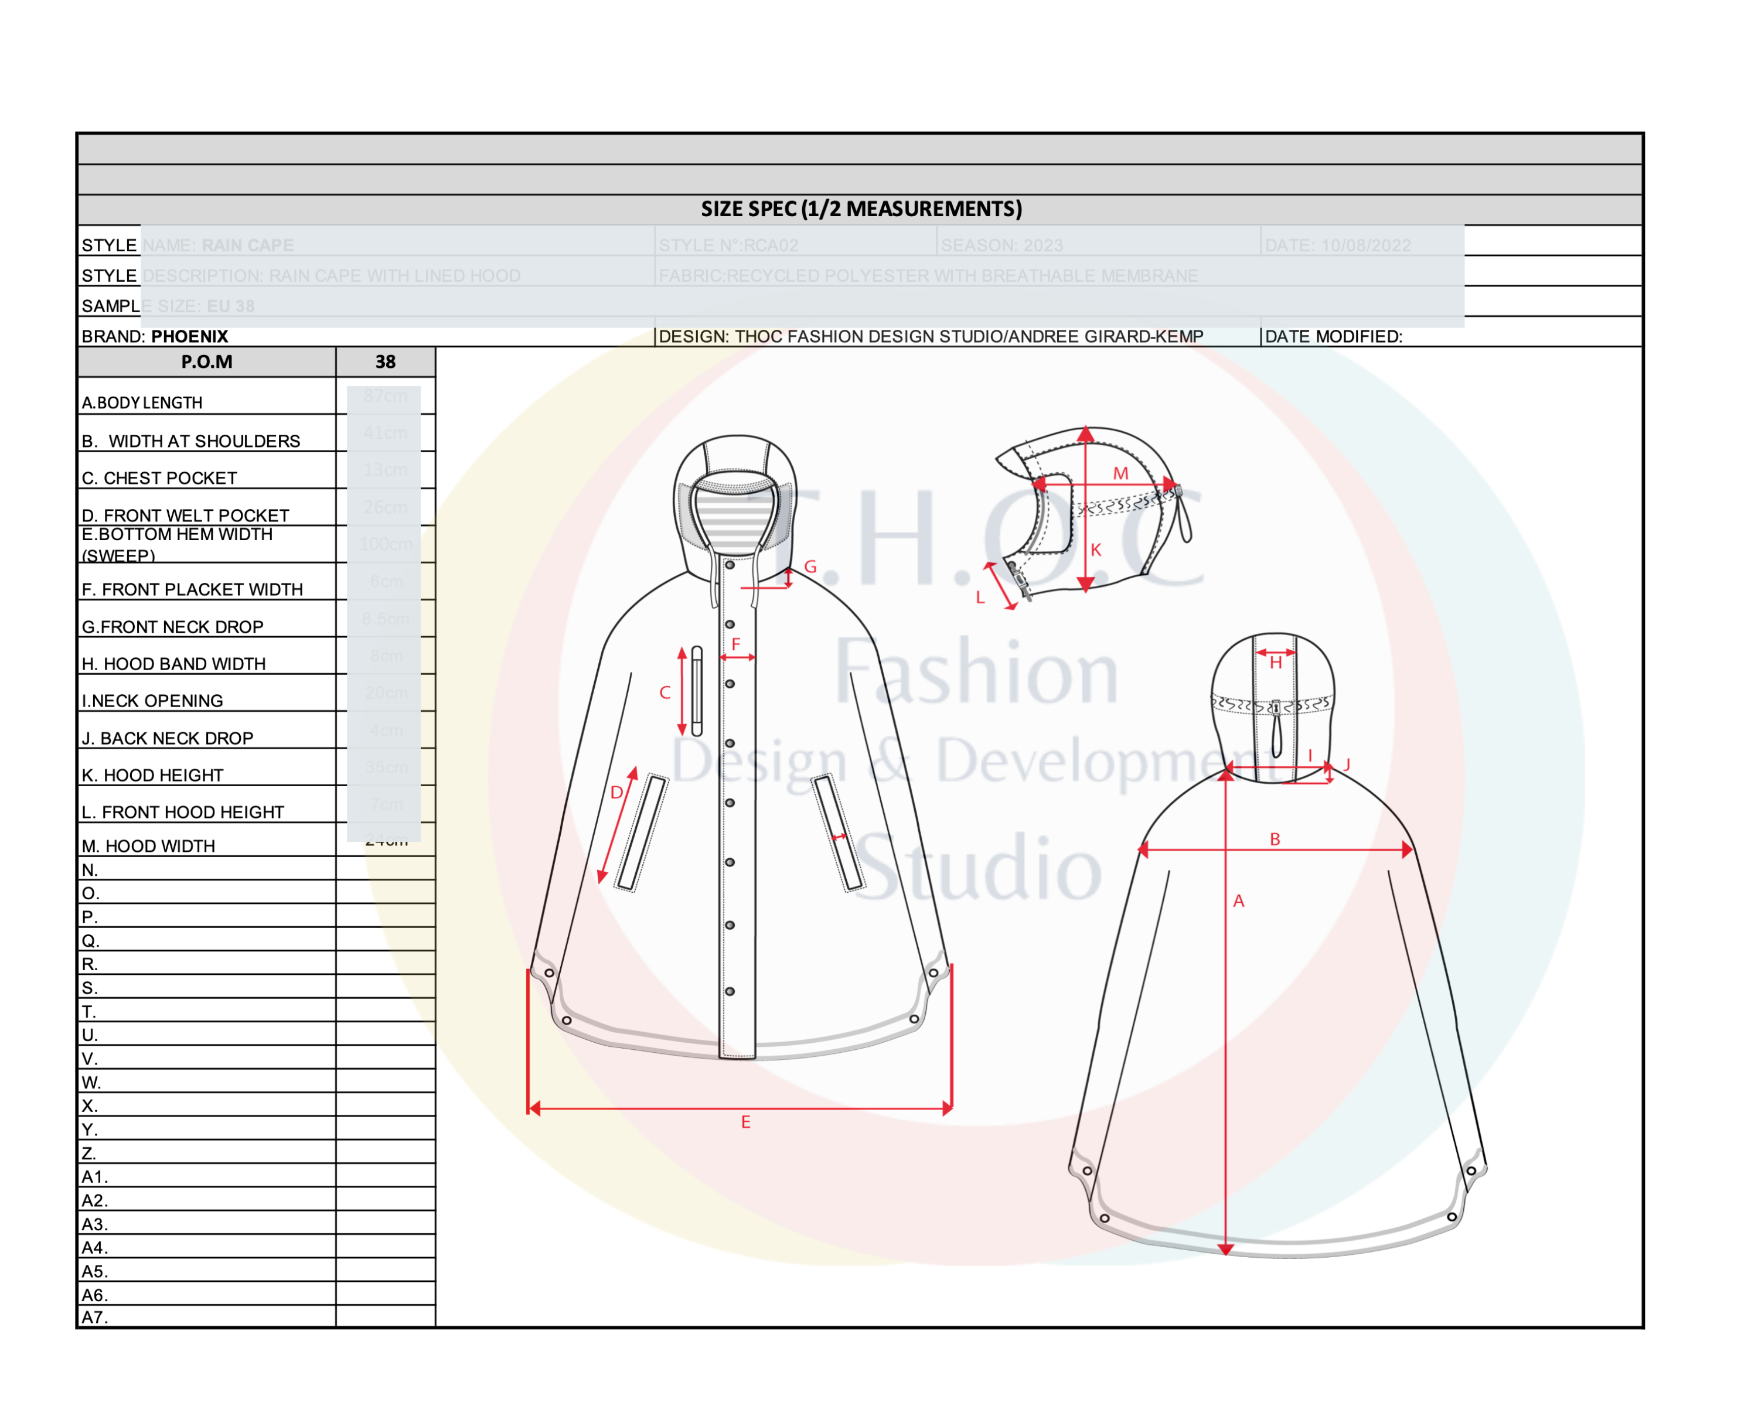1758x1406 pixels.
Task: Click the P.O.M column header
Action: coord(206,362)
